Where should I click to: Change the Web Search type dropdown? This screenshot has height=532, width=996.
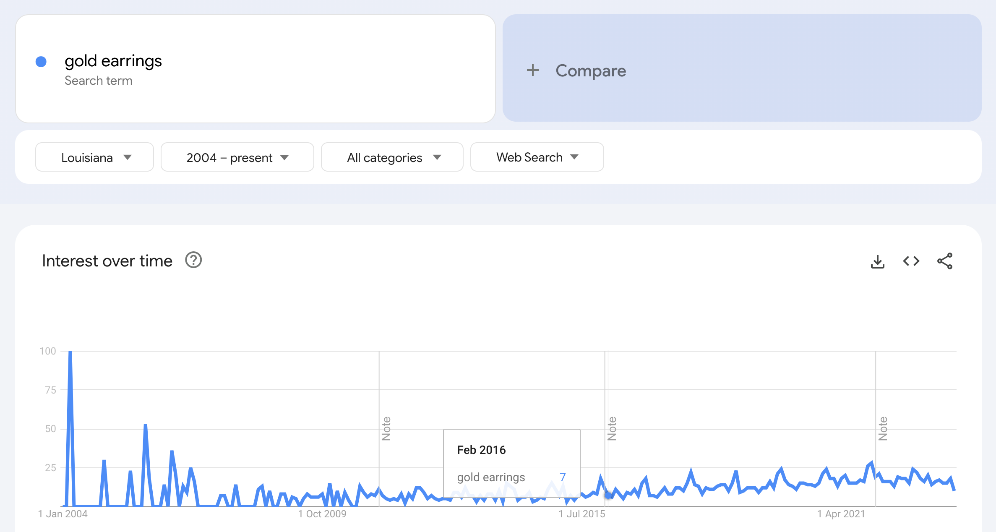tap(537, 157)
